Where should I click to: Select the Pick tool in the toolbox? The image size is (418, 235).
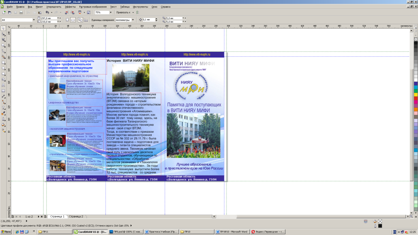click(3, 28)
